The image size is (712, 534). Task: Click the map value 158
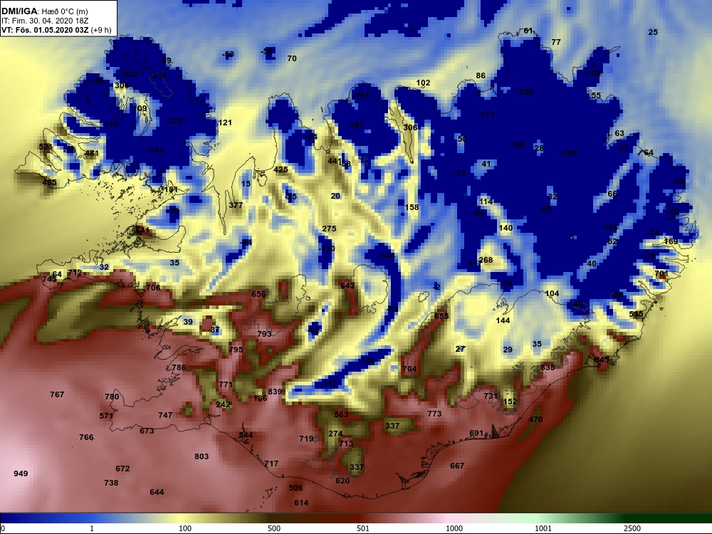point(412,207)
